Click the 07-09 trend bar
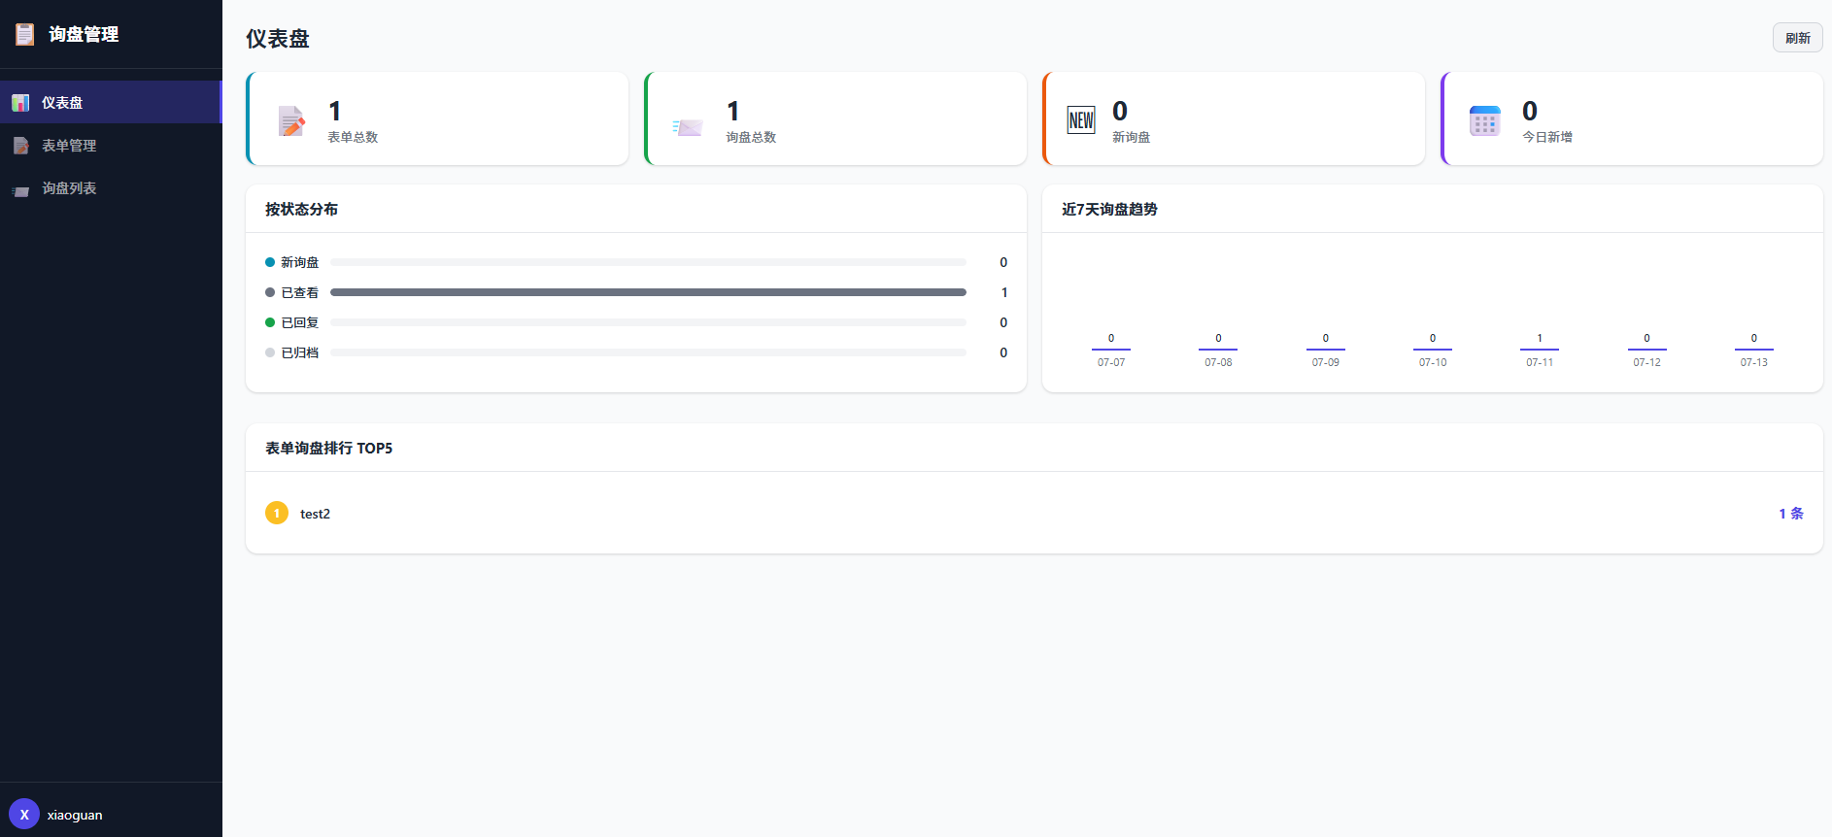This screenshot has height=837, width=1832. 1326,350
